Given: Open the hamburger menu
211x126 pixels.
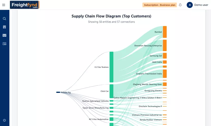Looking at the screenshot, I should click(x=4, y=5).
